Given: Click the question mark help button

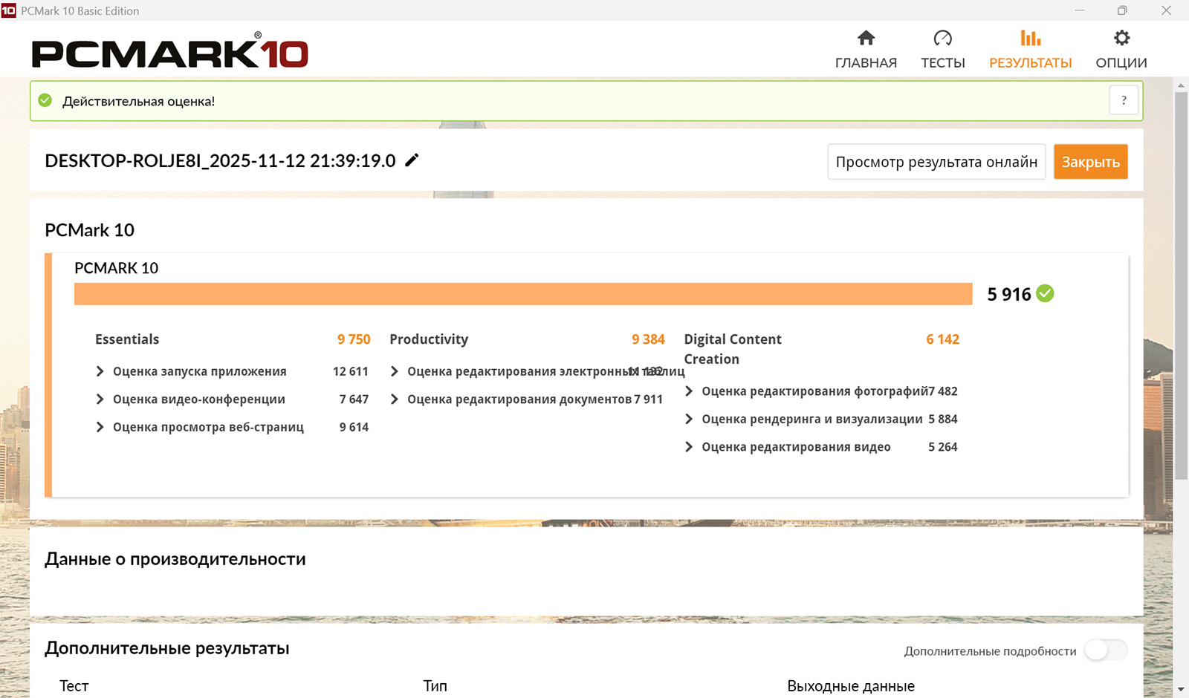Looking at the screenshot, I should coord(1124,100).
